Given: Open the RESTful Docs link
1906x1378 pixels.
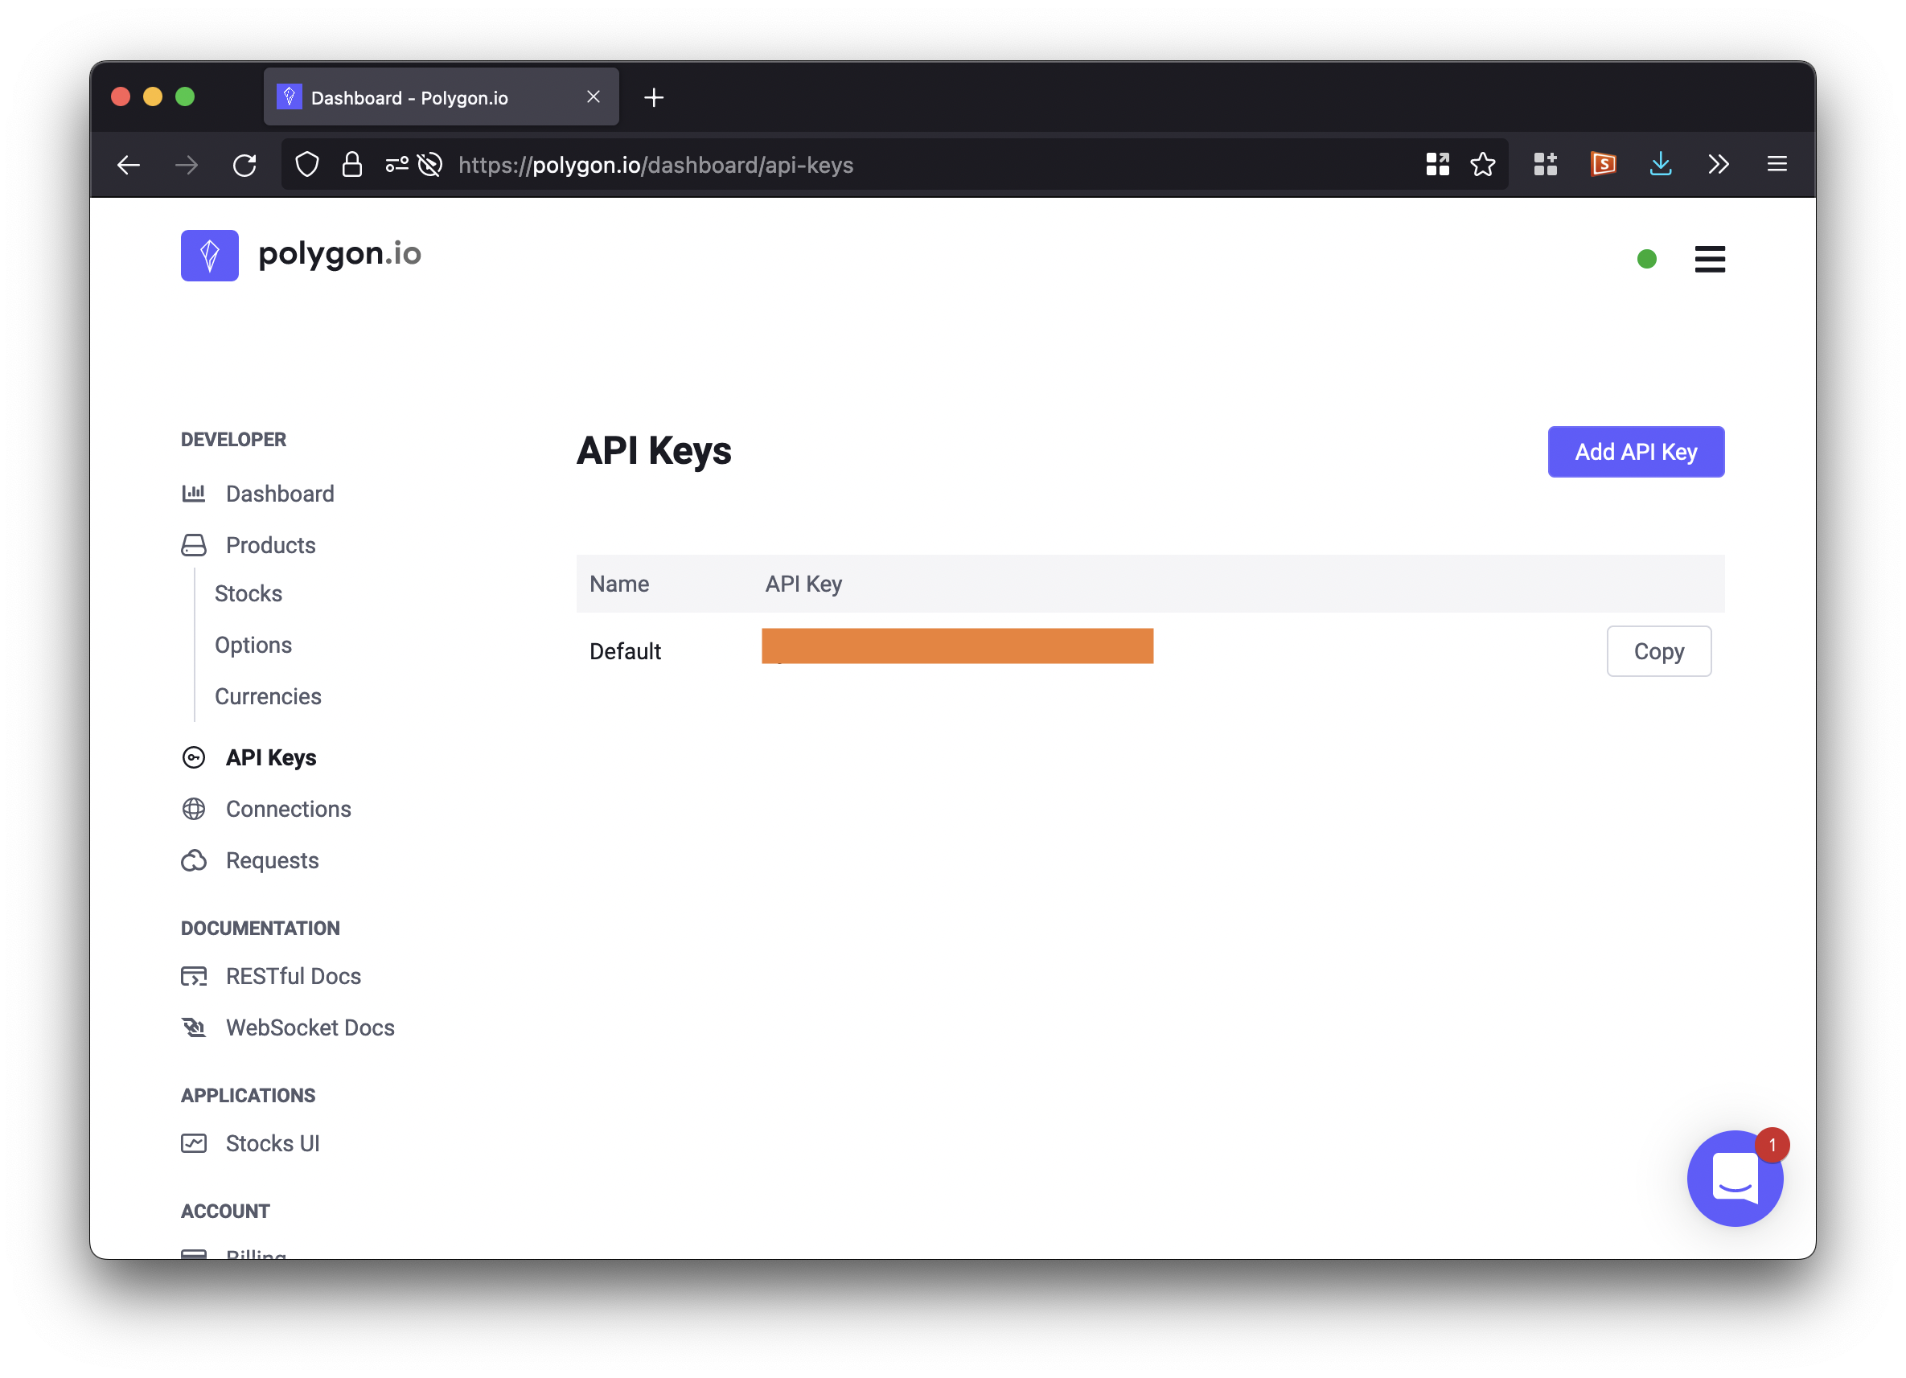Looking at the screenshot, I should [x=293, y=976].
